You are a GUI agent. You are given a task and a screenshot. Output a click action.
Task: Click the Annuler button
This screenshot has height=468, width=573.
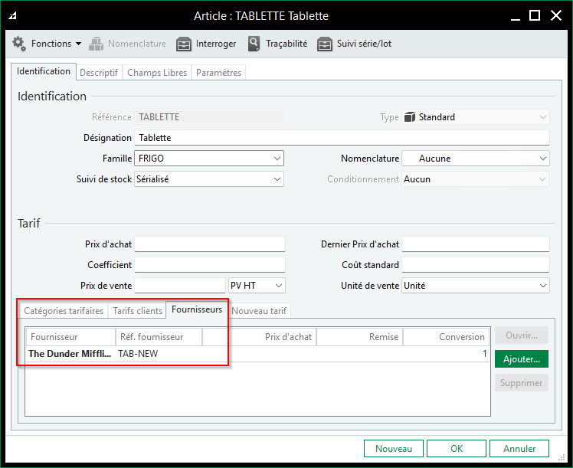coord(519,449)
